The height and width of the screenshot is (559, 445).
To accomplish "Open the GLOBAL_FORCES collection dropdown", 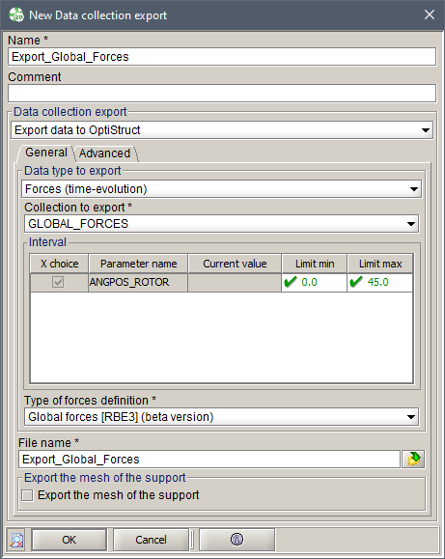I will click(x=221, y=224).
